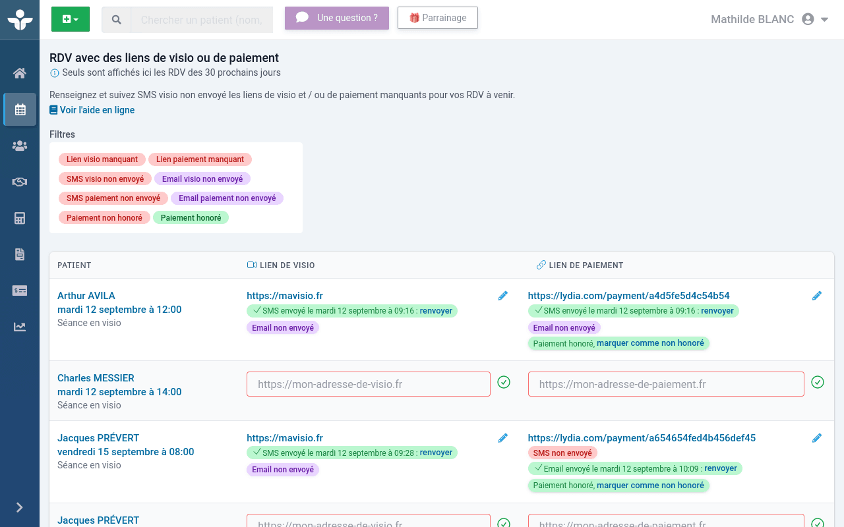Image resolution: width=844 pixels, height=527 pixels.
Task: Toggle 'Paiement honoré' filter
Action: pyautogui.click(x=191, y=218)
